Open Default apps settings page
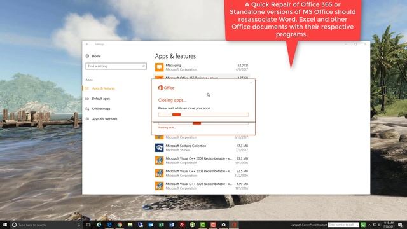 (x=101, y=99)
